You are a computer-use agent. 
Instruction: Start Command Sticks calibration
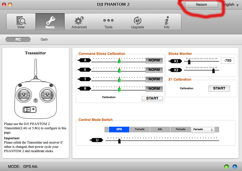click(152, 98)
